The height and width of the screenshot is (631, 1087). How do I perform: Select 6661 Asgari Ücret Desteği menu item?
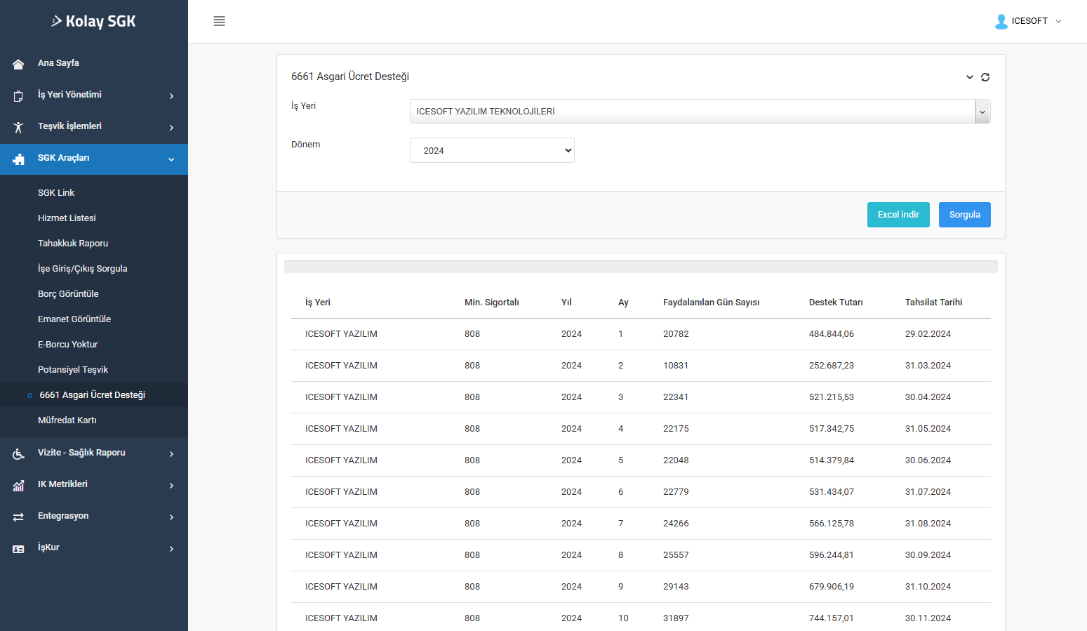click(93, 394)
